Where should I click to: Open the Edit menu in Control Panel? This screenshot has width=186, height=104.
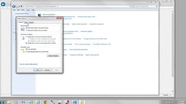18,10
